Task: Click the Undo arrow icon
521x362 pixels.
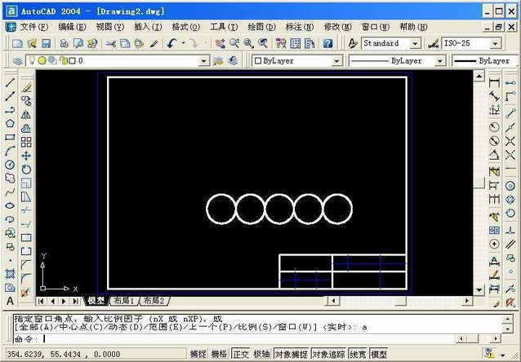Action: click(172, 43)
